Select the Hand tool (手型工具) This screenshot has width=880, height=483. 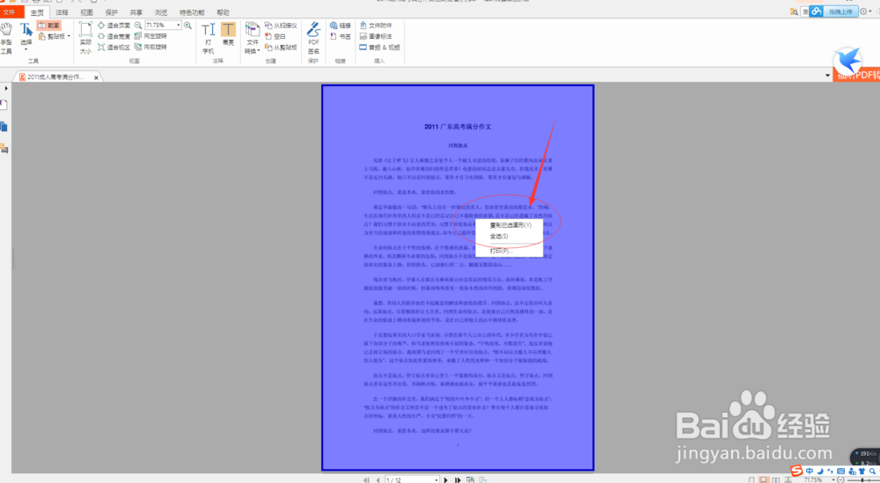[6, 39]
